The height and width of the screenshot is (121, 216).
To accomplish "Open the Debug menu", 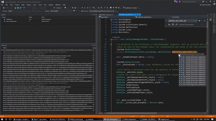I will click(29, 5).
